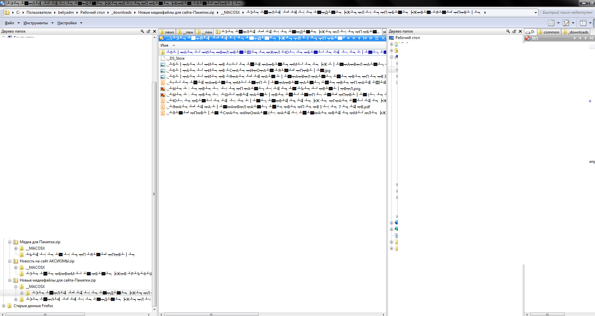The width and height of the screenshot is (595, 316).
Task: Click the up-arrow icon in the D:\ path bar
Action: pyautogui.click(x=585, y=38)
